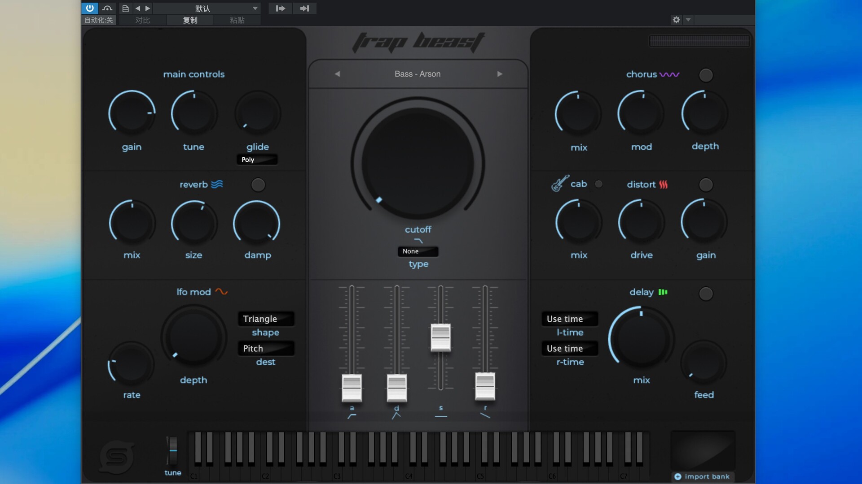
Task: Click the preset file document icon
Action: tap(125, 9)
